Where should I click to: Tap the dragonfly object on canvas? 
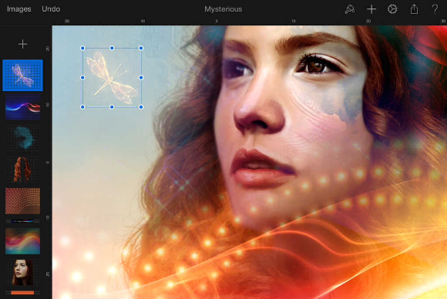click(x=112, y=78)
